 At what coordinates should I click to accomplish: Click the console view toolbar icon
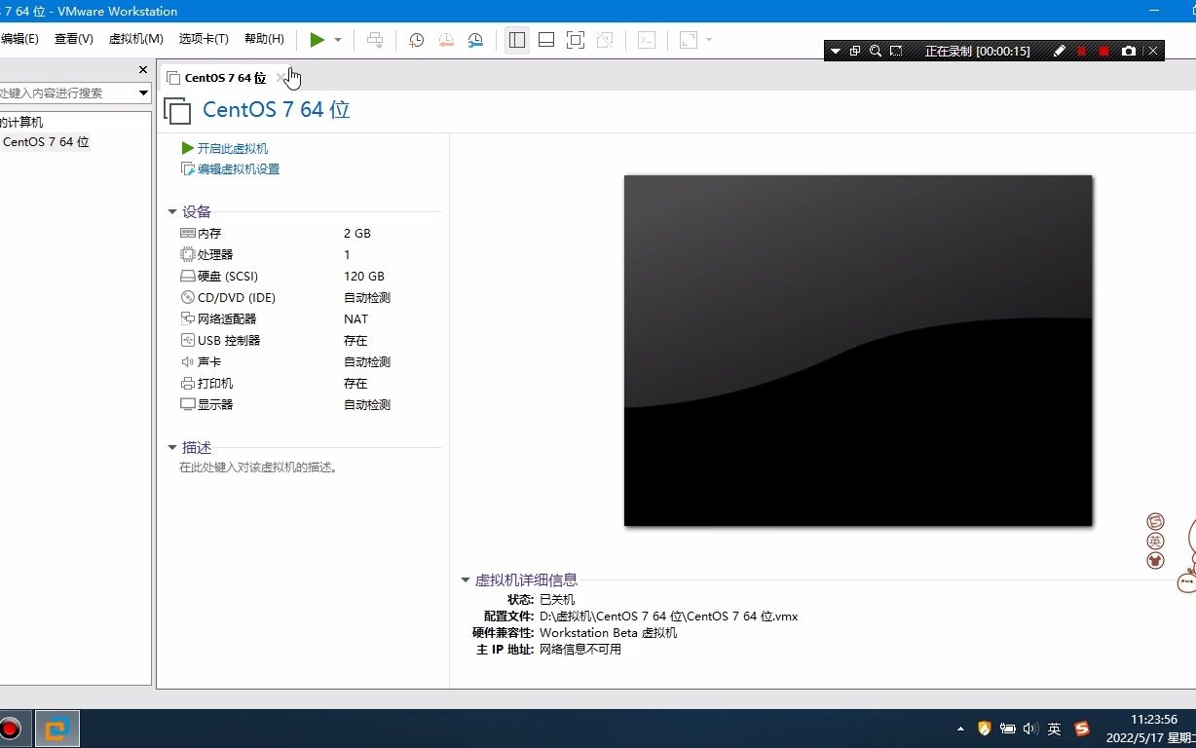pos(647,40)
